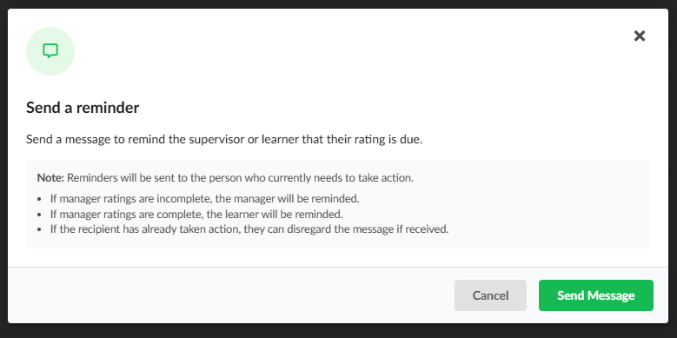This screenshot has height=338, width=677.
Task: Close the Send a reminder dialog
Action: 640,36
